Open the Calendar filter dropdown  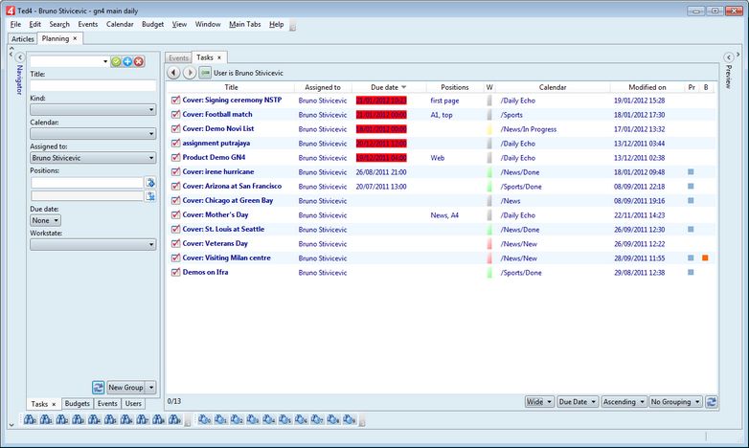pyautogui.click(x=93, y=133)
